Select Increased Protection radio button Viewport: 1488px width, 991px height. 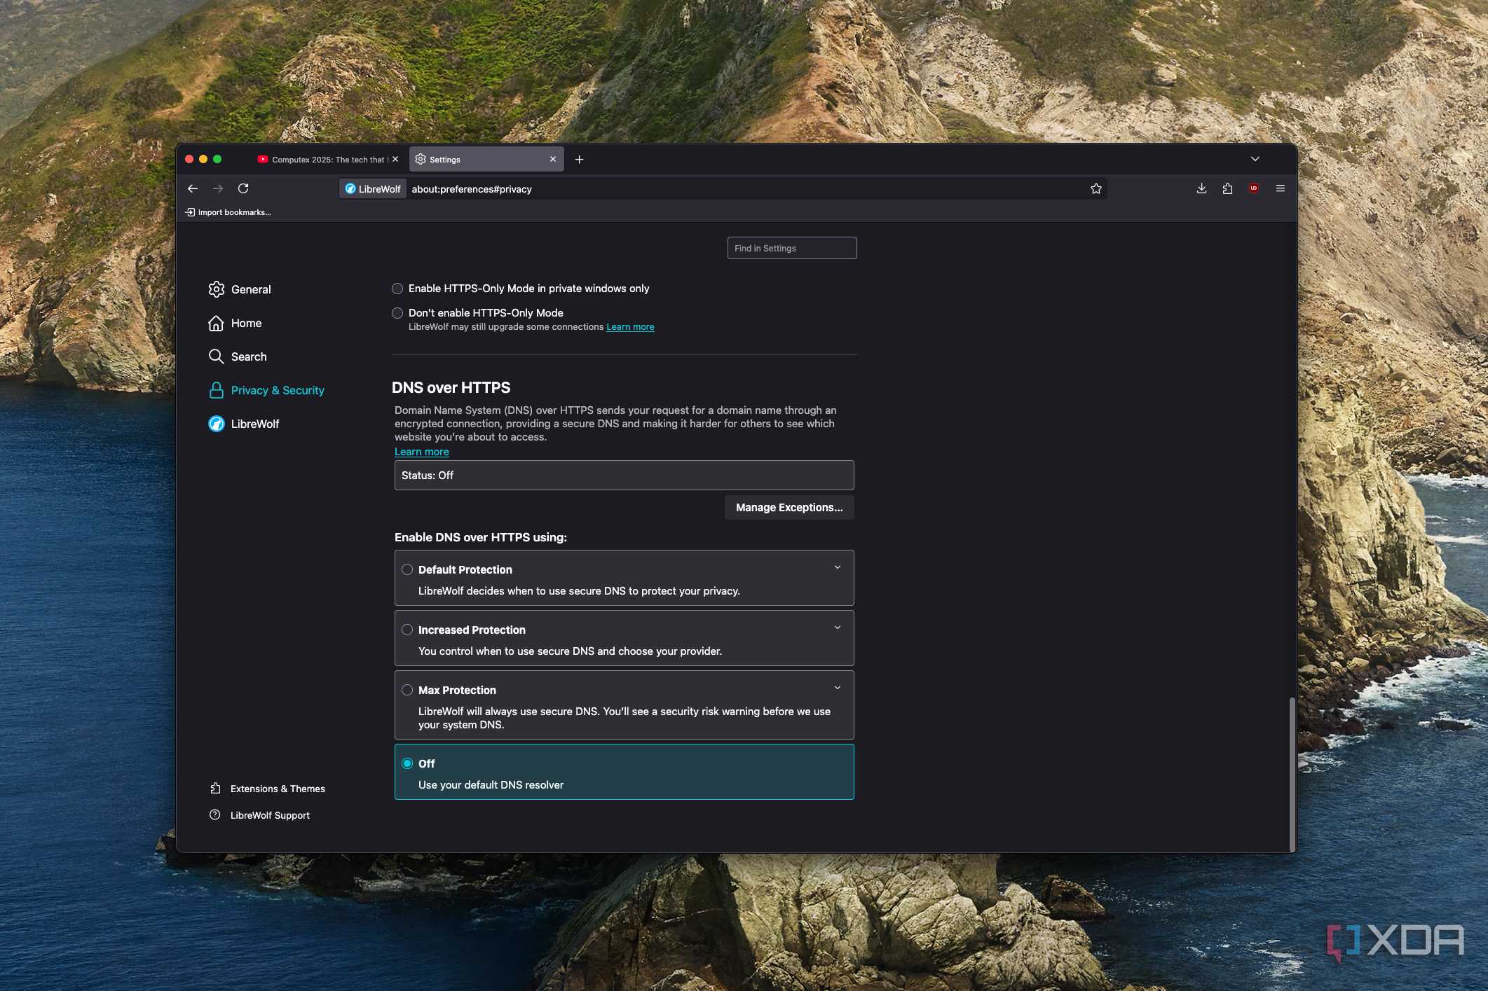click(407, 630)
